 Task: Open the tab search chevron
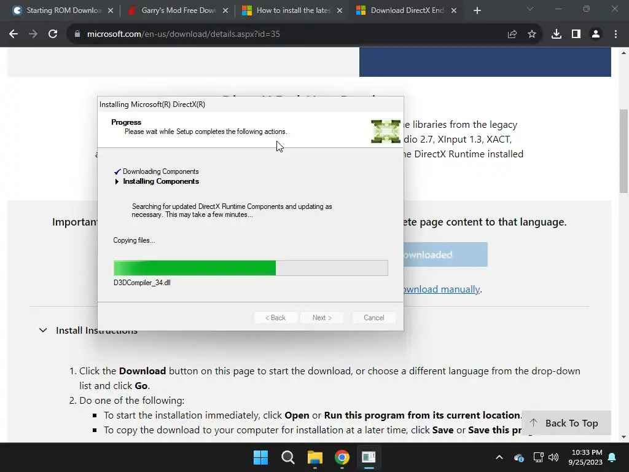coord(530,9)
